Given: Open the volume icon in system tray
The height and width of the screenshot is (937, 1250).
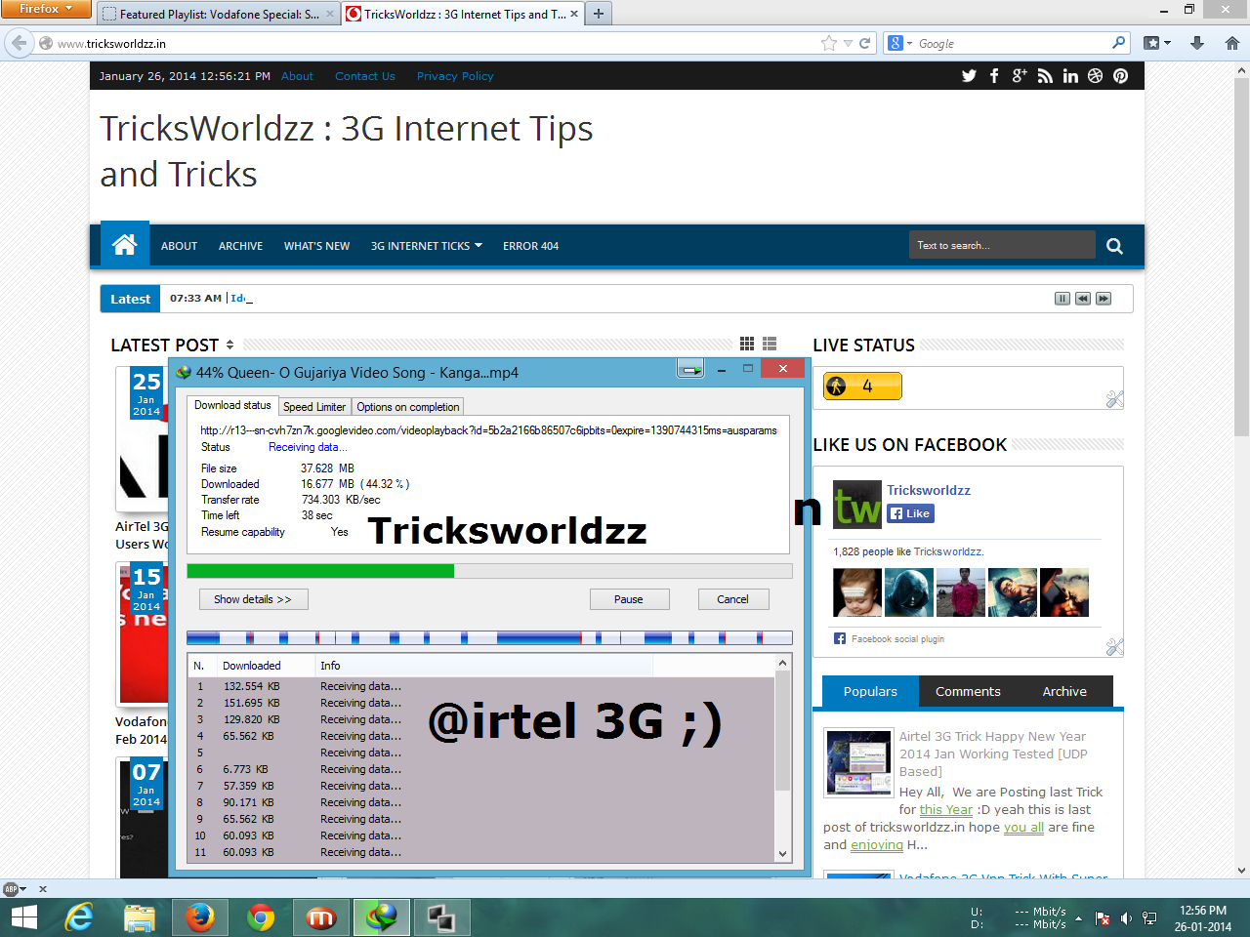Looking at the screenshot, I should tap(1126, 918).
